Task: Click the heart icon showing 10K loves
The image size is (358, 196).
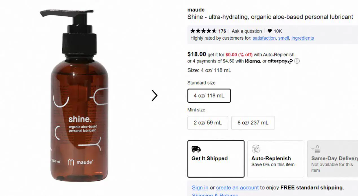Action: click(270, 31)
